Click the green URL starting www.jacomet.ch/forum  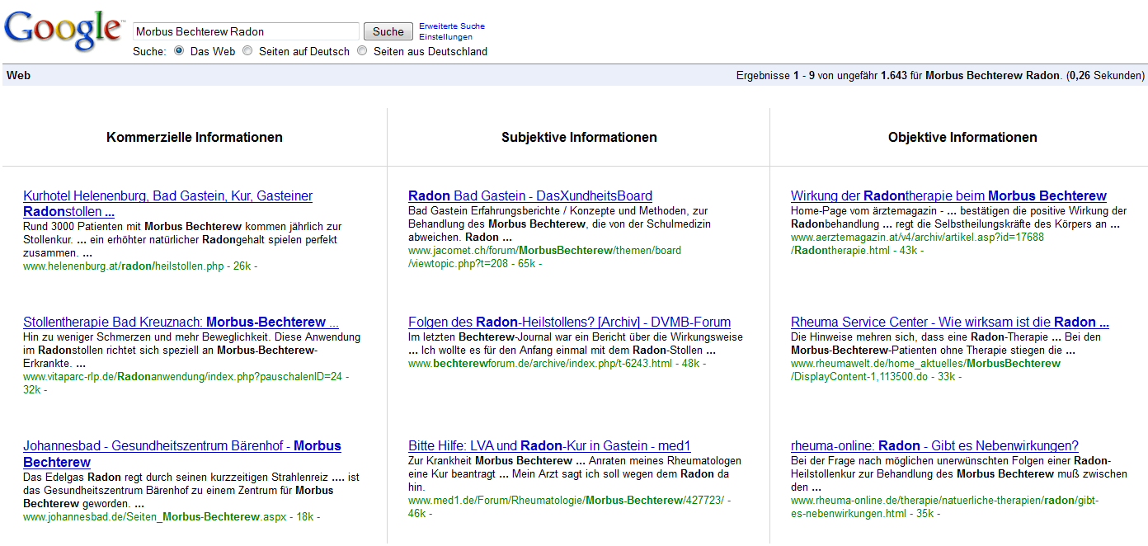(544, 257)
